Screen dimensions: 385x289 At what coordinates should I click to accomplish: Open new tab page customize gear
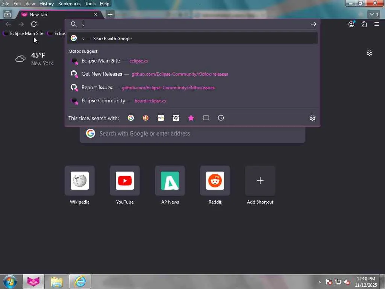click(x=370, y=53)
